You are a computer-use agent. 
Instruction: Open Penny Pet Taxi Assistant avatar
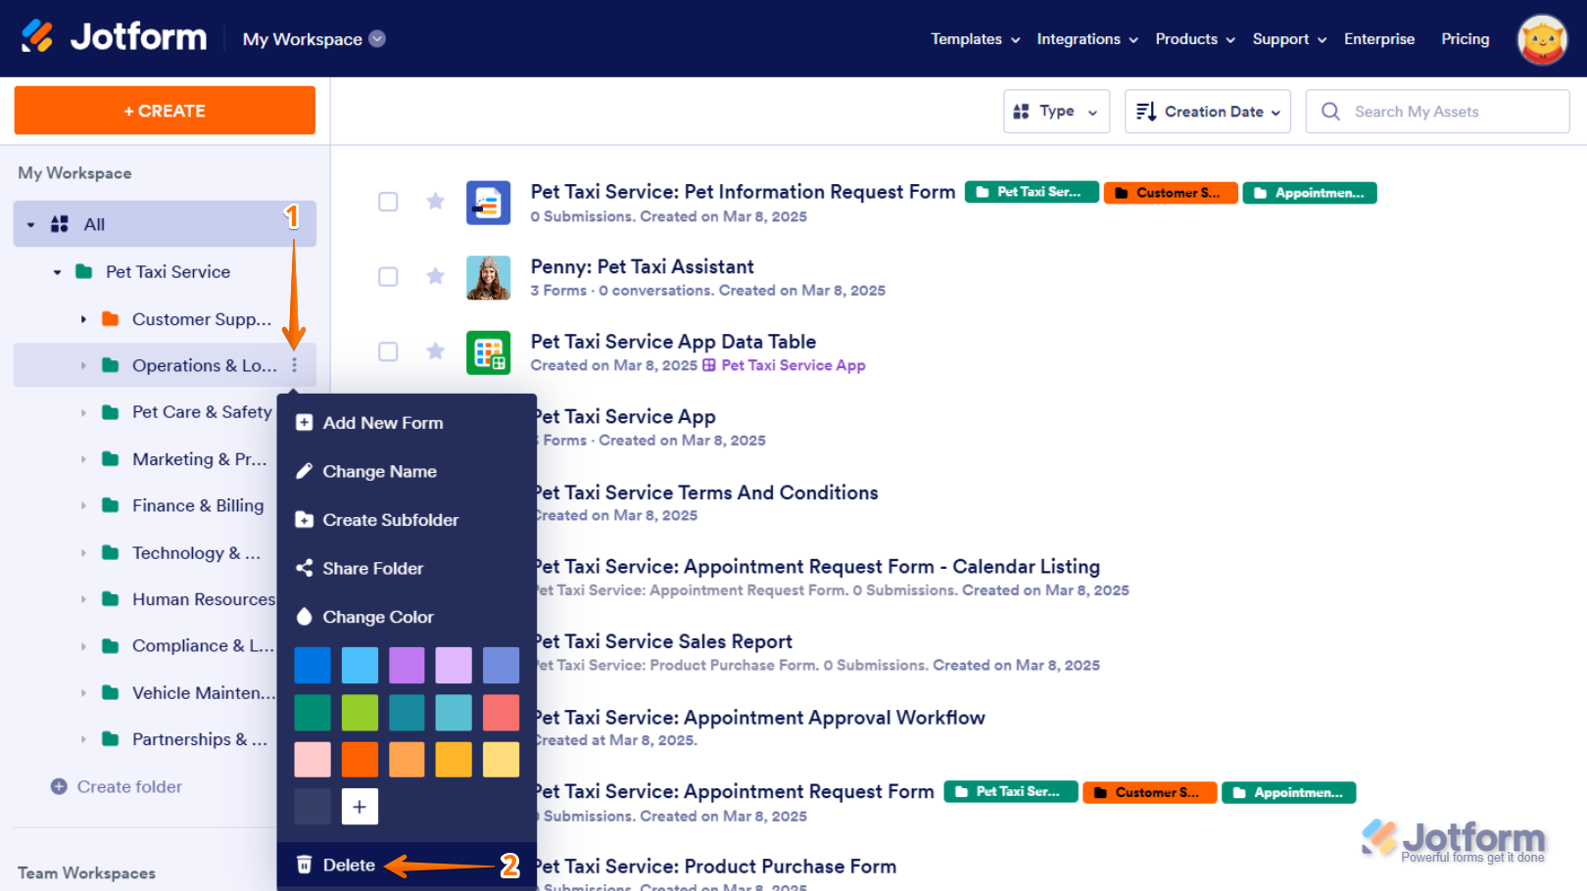click(x=488, y=277)
